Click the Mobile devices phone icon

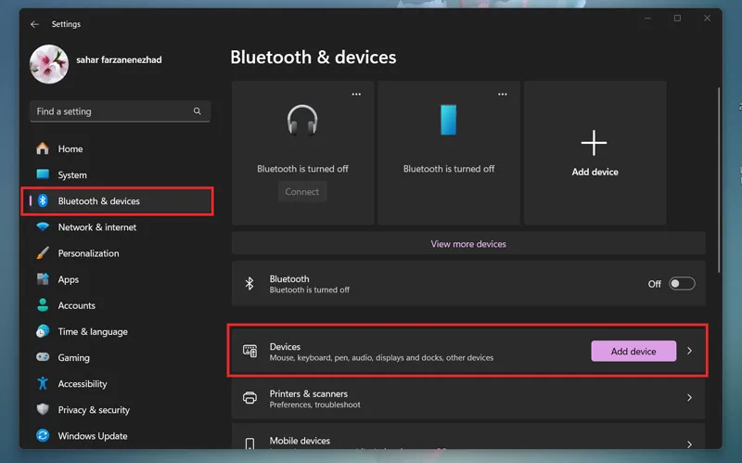249,444
